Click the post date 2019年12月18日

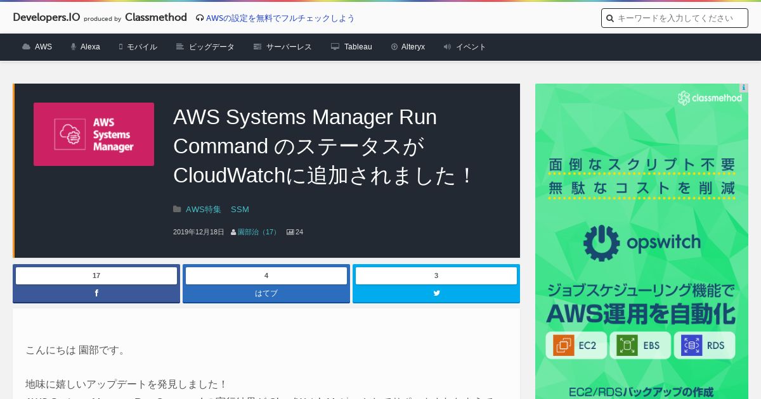198,232
